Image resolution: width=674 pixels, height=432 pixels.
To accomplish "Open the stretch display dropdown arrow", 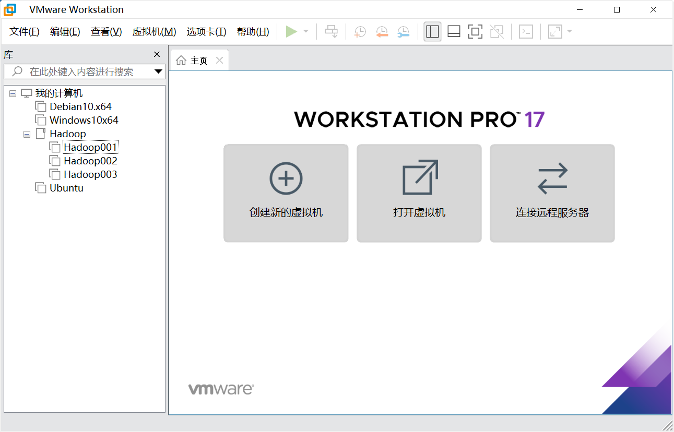I will 570,32.
